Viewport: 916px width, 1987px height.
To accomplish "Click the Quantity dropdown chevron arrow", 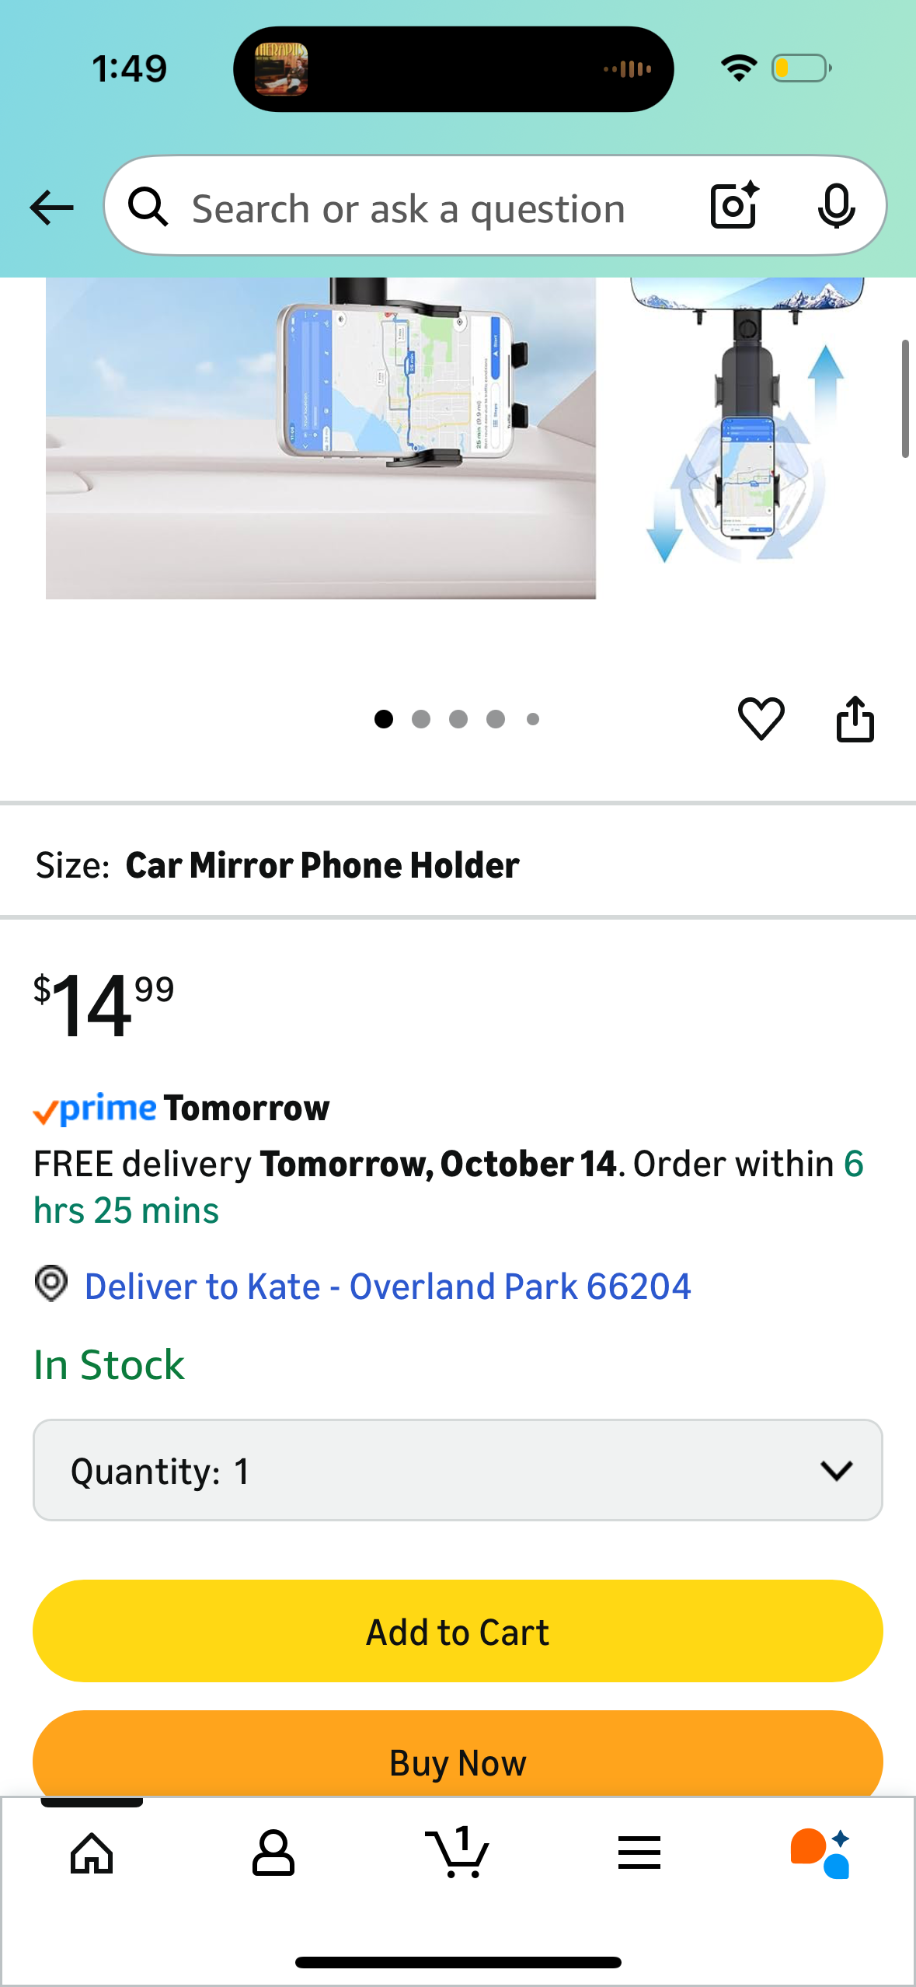I will (x=836, y=1470).
